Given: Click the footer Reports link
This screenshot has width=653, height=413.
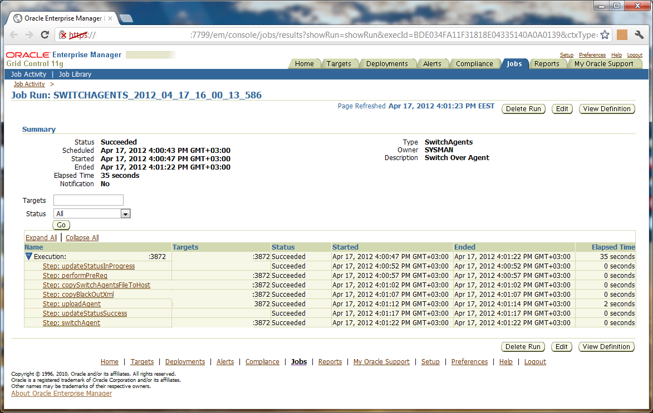Looking at the screenshot, I should click(330, 362).
